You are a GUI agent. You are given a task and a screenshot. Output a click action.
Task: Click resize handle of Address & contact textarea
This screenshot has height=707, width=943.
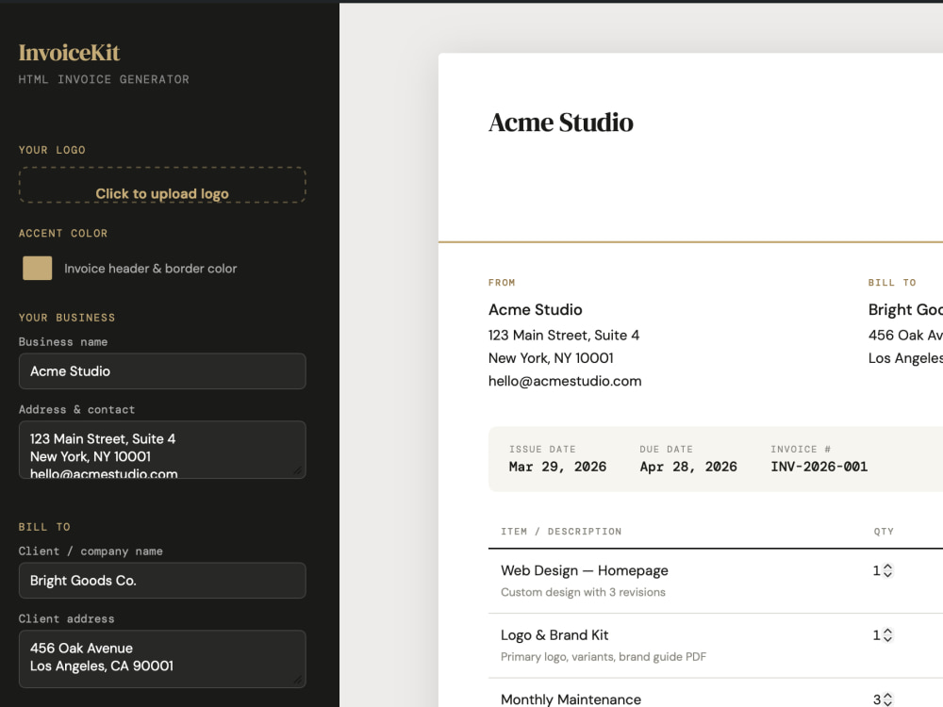coord(298,471)
